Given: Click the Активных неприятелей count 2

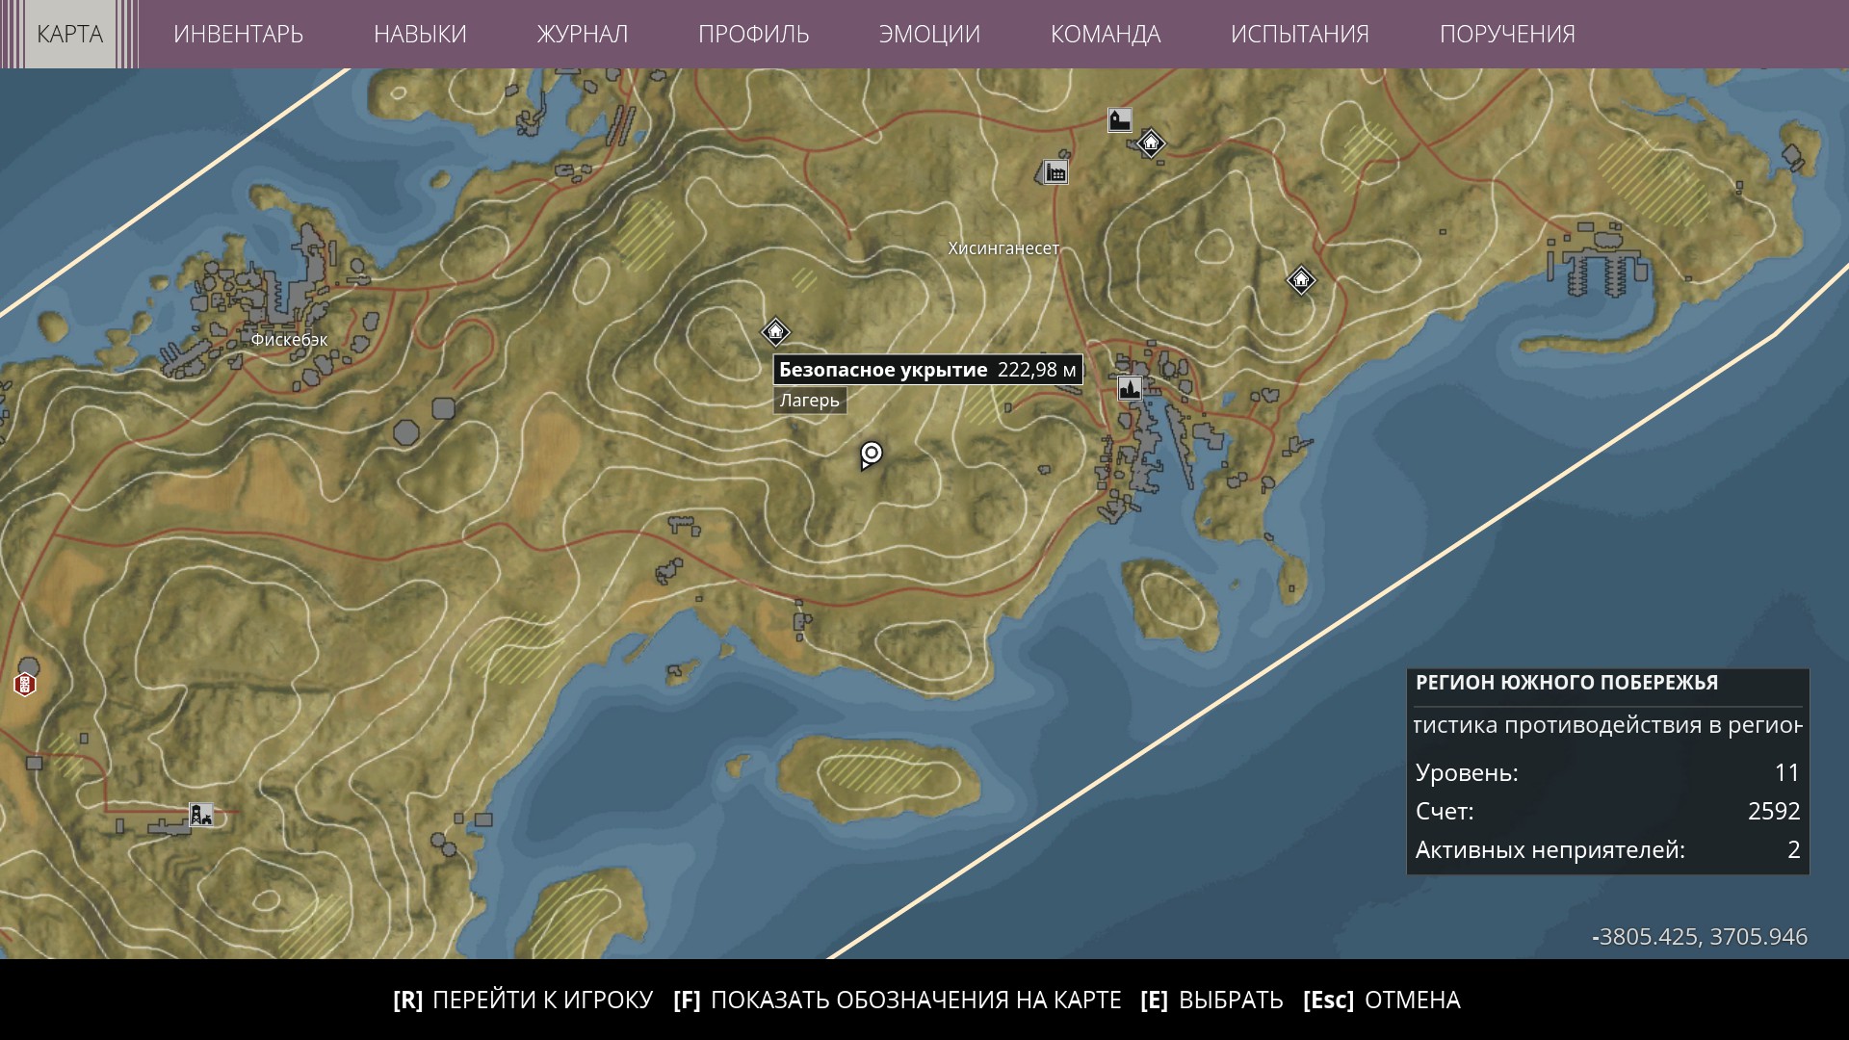Looking at the screenshot, I should [1793, 849].
